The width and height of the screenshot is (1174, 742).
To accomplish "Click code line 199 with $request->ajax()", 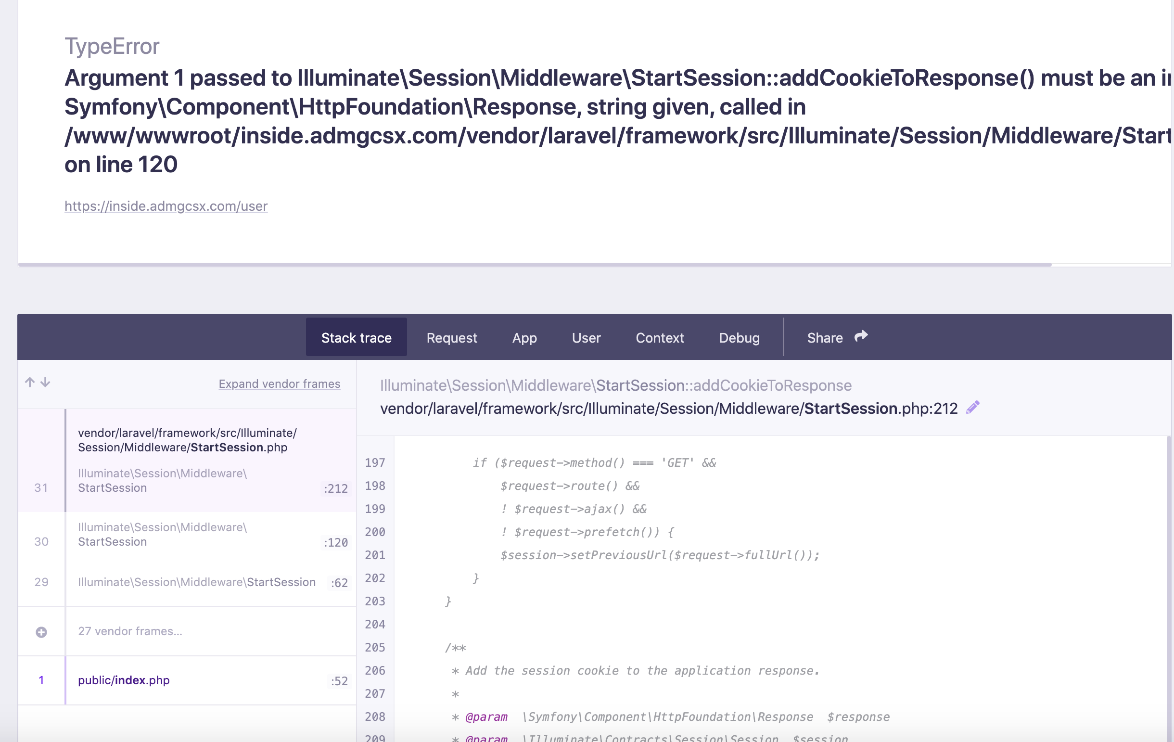I will pyautogui.click(x=574, y=509).
